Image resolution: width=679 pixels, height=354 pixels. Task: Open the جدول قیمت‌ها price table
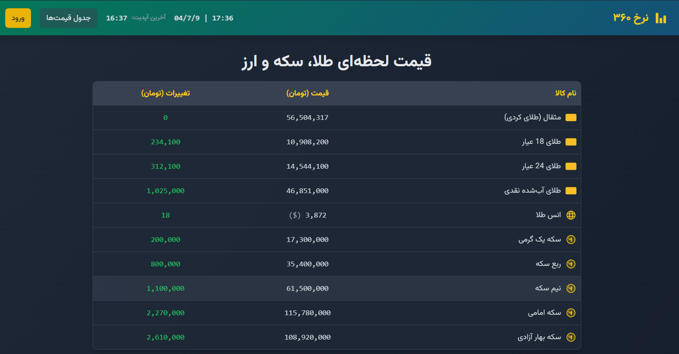(x=68, y=18)
